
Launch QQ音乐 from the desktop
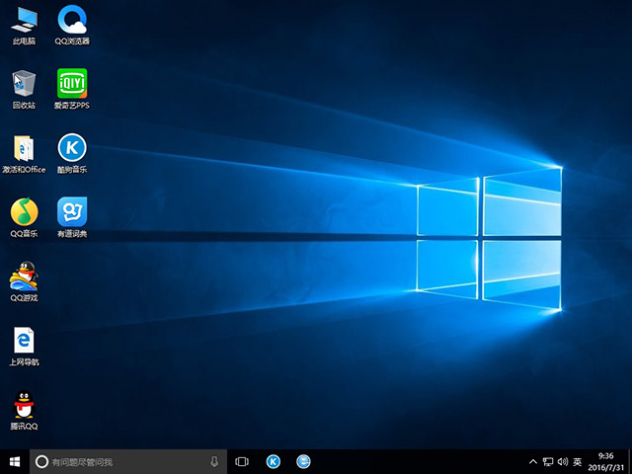click(24, 211)
